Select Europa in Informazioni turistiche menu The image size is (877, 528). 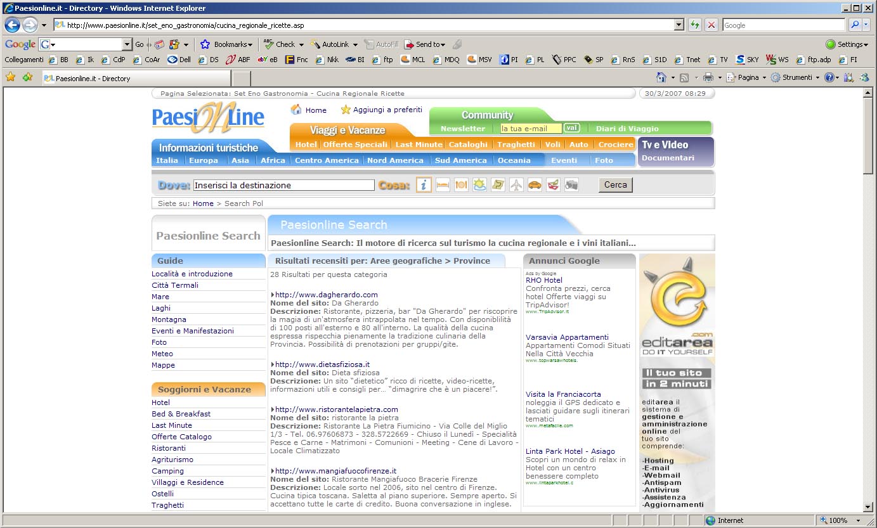pos(204,160)
